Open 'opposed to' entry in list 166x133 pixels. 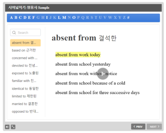click(x=25, y=112)
